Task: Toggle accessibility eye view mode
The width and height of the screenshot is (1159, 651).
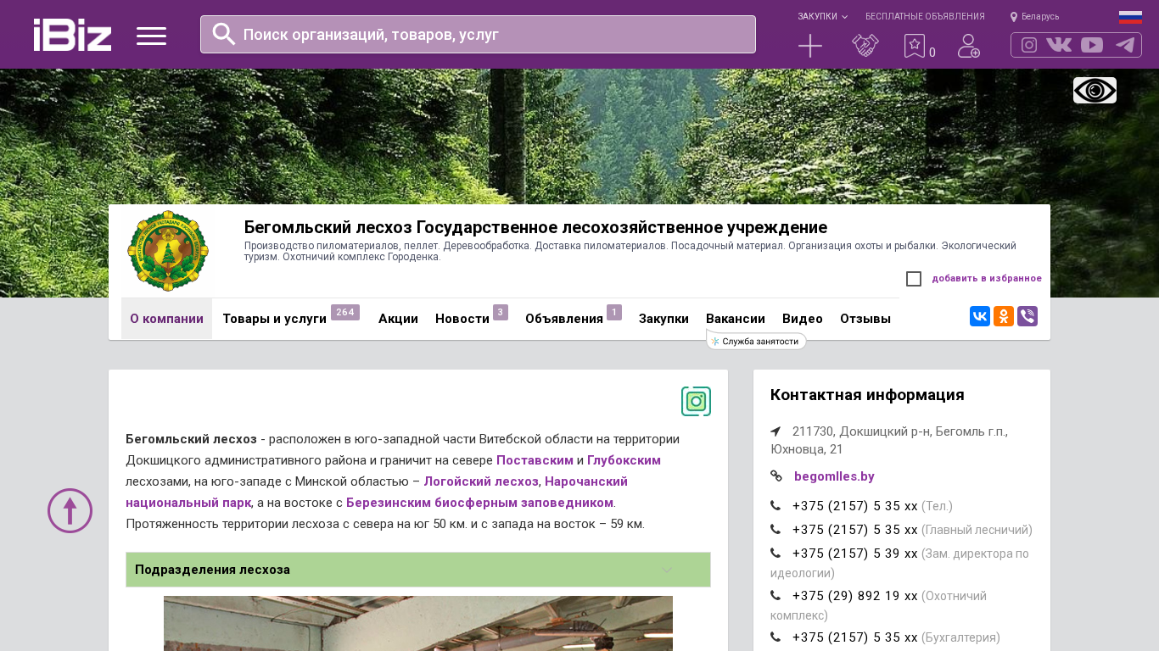Action: click(1095, 91)
